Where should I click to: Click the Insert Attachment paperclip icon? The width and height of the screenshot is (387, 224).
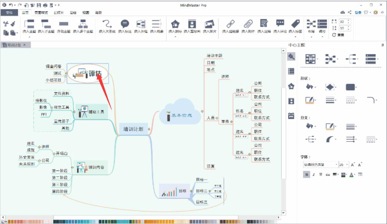click(x=248, y=24)
